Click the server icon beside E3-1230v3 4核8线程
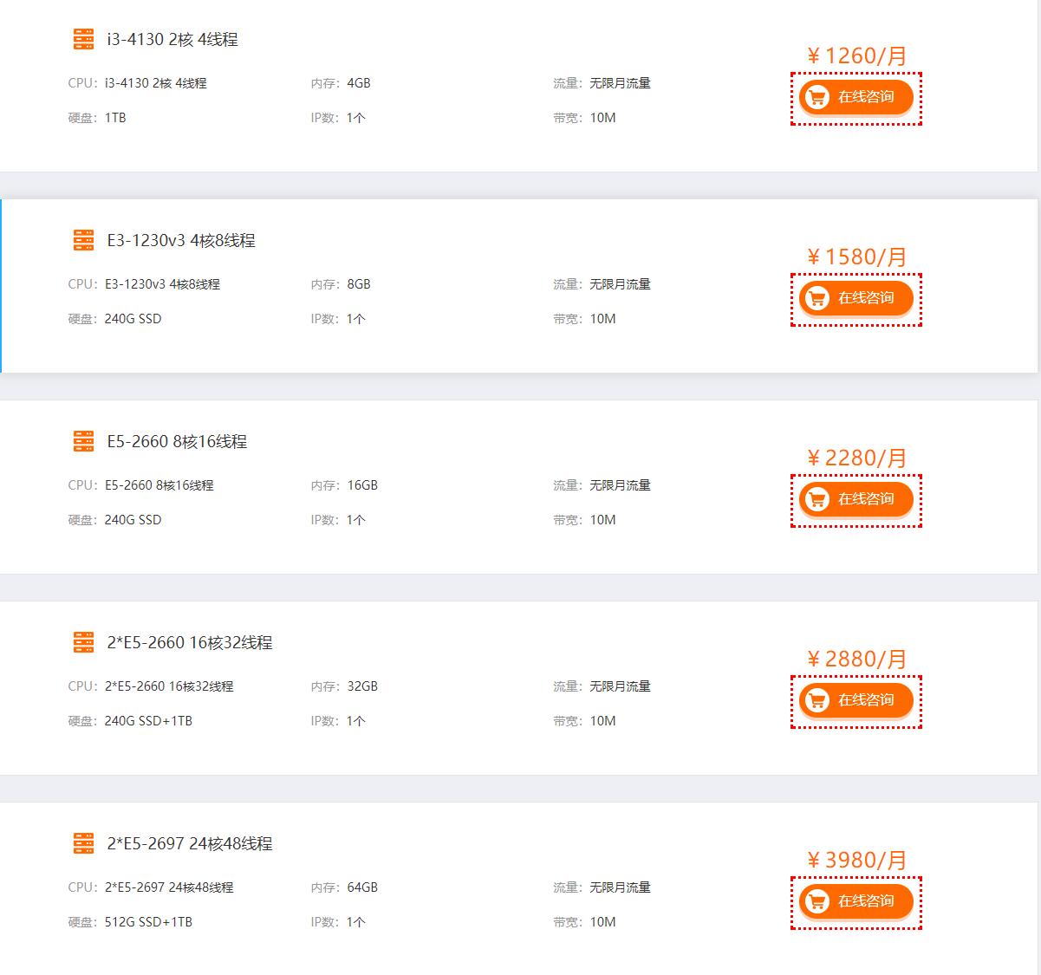Viewport: 1041px width, 975px height. (x=83, y=240)
